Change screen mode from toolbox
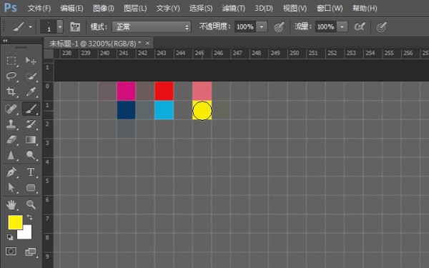The height and width of the screenshot is (268, 429). [31, 252]
